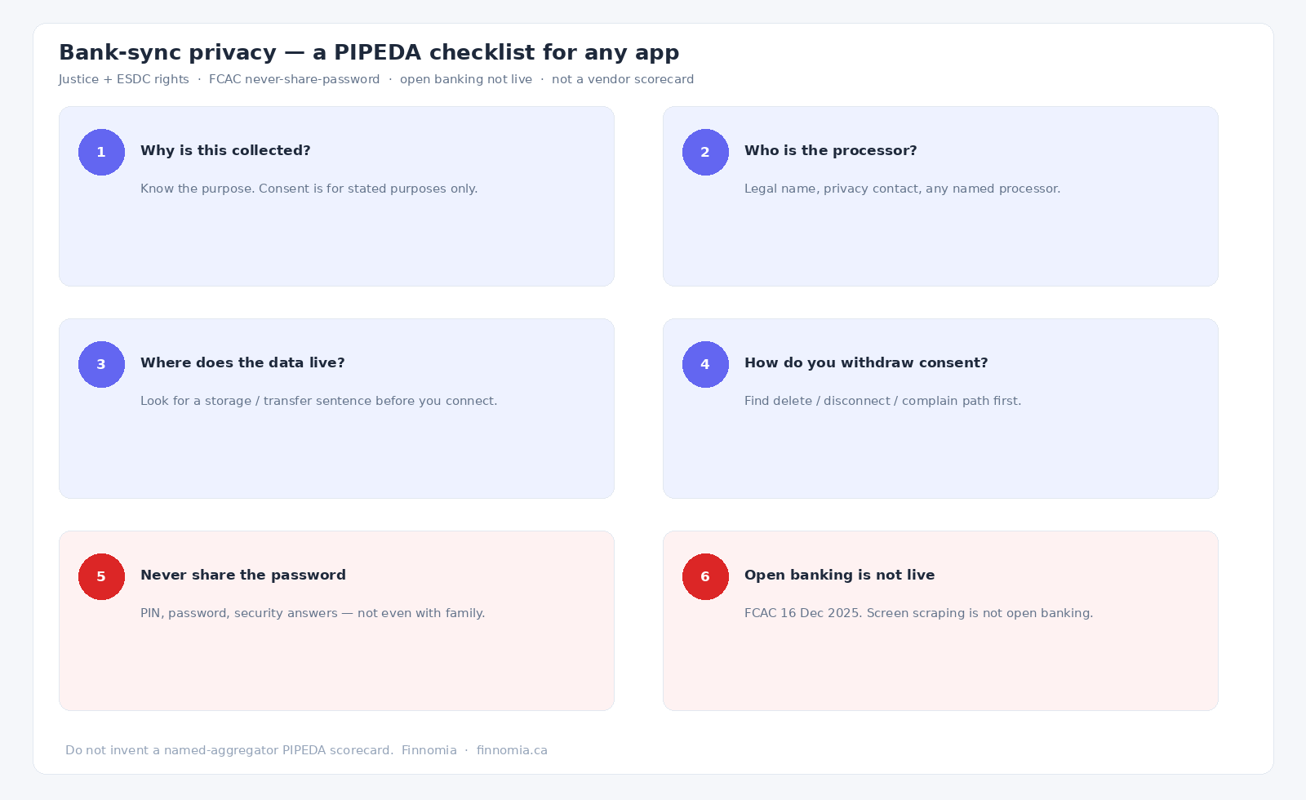Click the "FCAC 16 Dec 2025" description text
This screenshot has height=800, width=1306.
click(918, 613)
